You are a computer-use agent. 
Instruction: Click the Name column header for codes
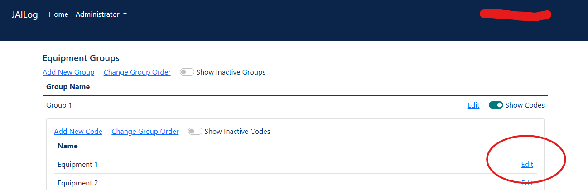67,146
